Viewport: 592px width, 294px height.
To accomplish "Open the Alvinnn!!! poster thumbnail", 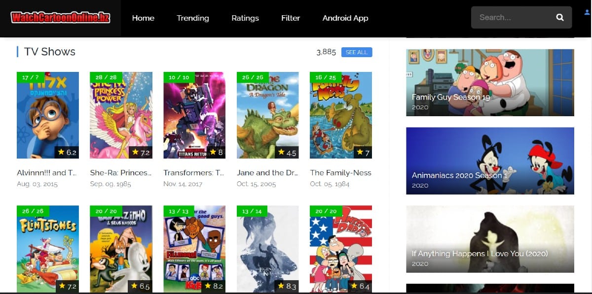I will point(48,115).
